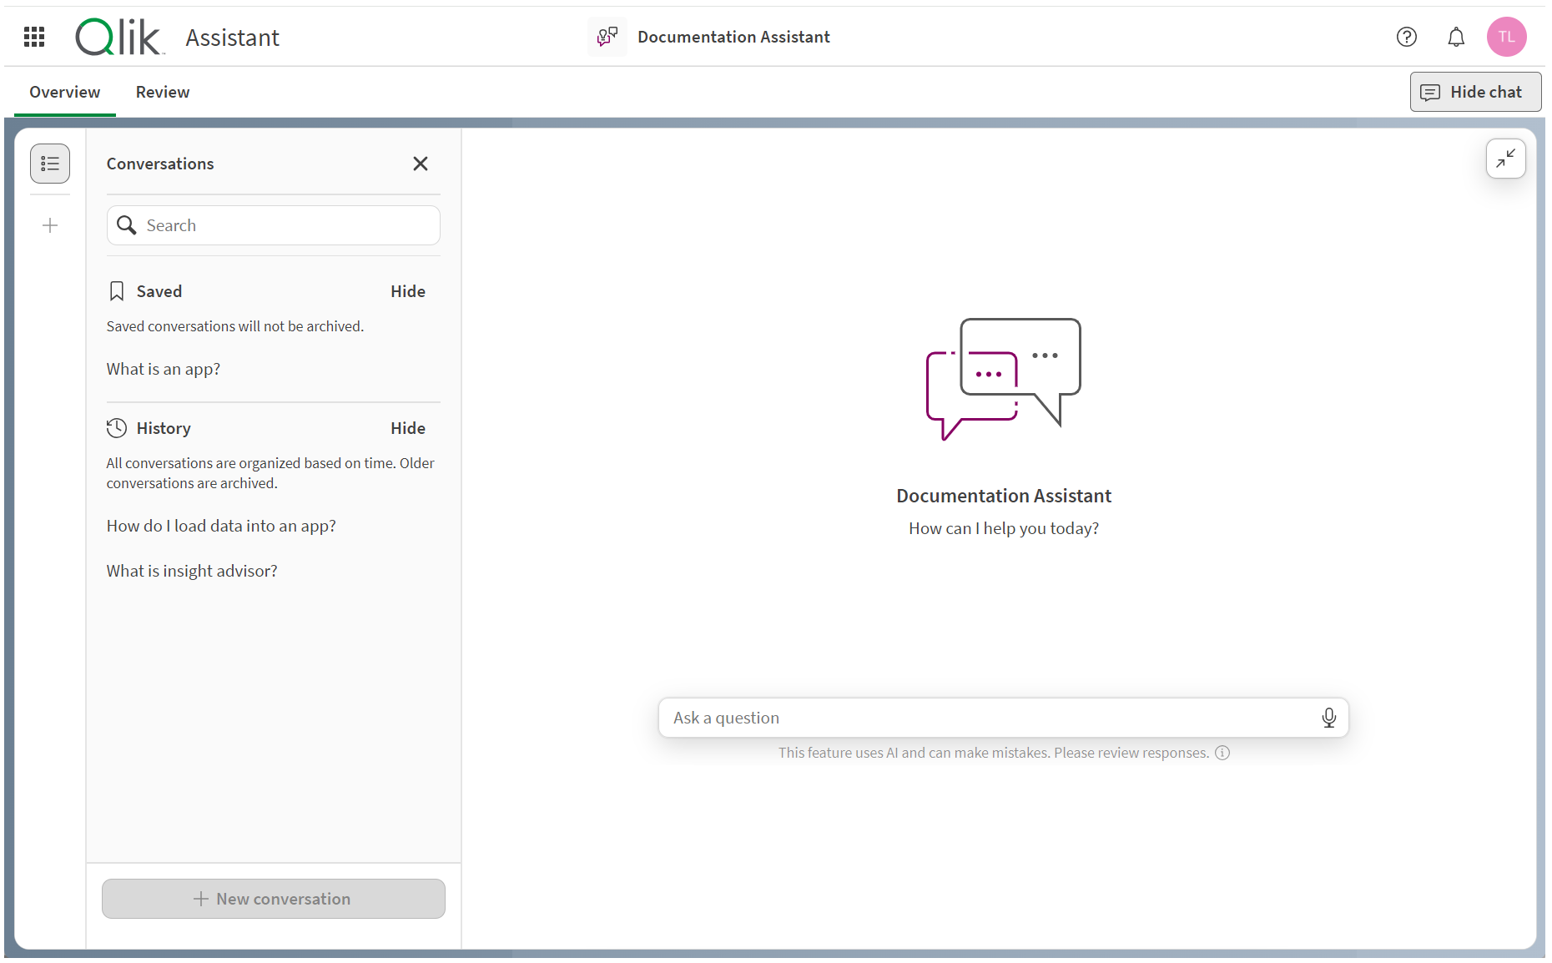Click the Qlik logo
The height and width of the screenshot is (963, 1552).
click(x=119, y=37)
